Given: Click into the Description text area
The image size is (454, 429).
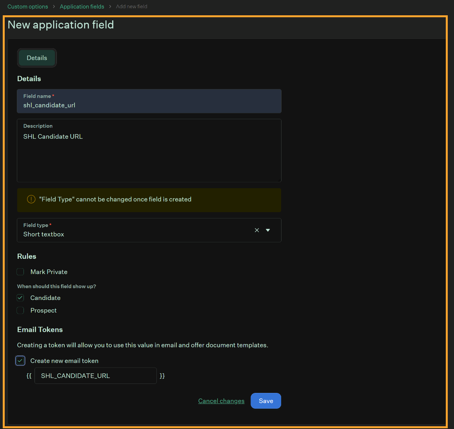Looking at the screenshot, I should coord(149,151).
